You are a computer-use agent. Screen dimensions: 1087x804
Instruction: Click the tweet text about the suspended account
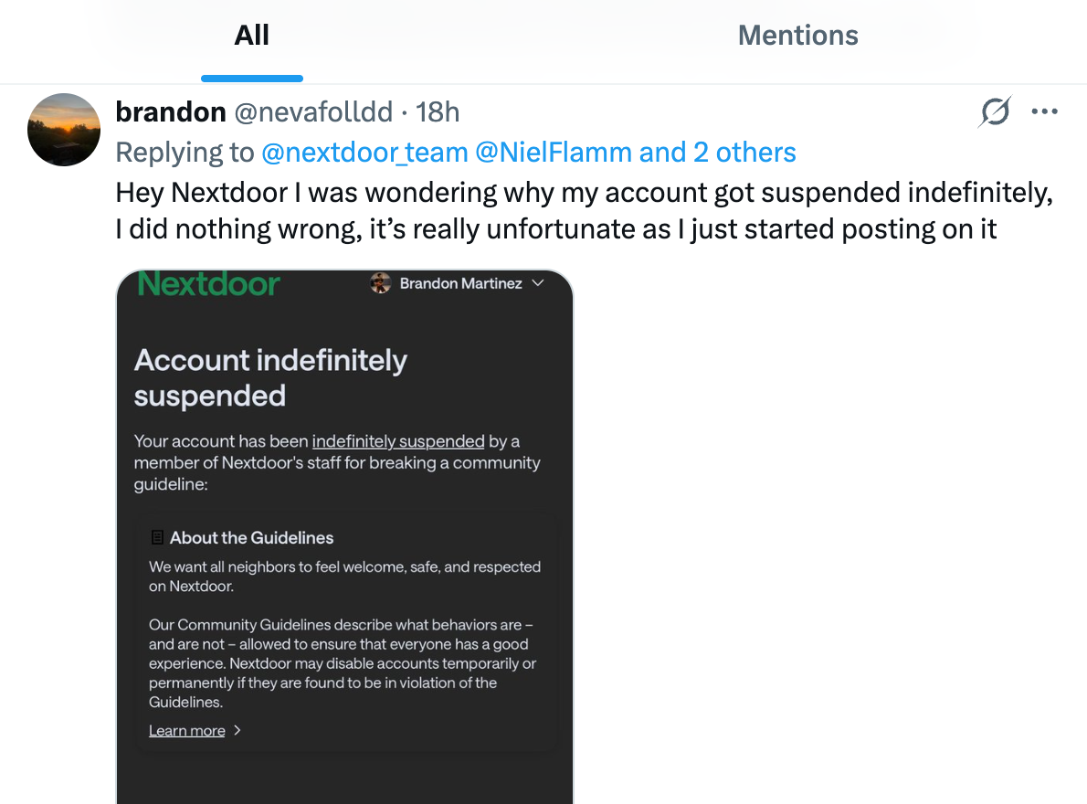(x=584, y=211)
